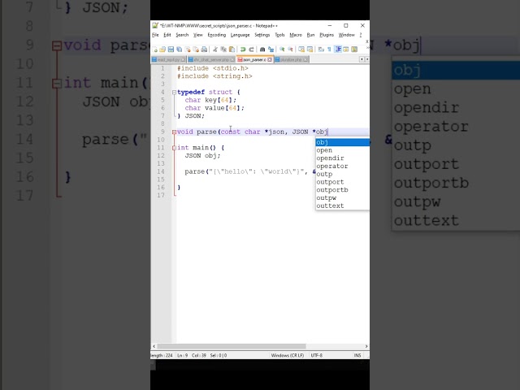Click the Close All documents icon
This screenshot has height=390, width=520.
[x=196, y=50]
